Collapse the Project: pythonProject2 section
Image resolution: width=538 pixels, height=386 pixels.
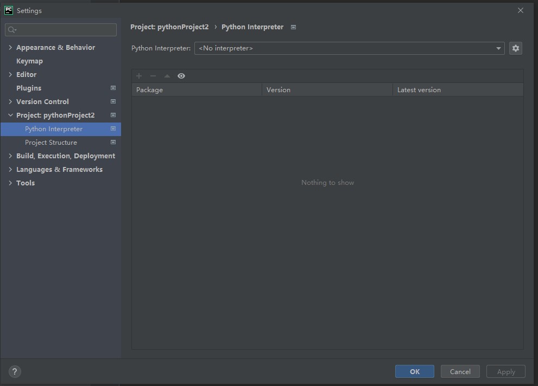point(10,115)
